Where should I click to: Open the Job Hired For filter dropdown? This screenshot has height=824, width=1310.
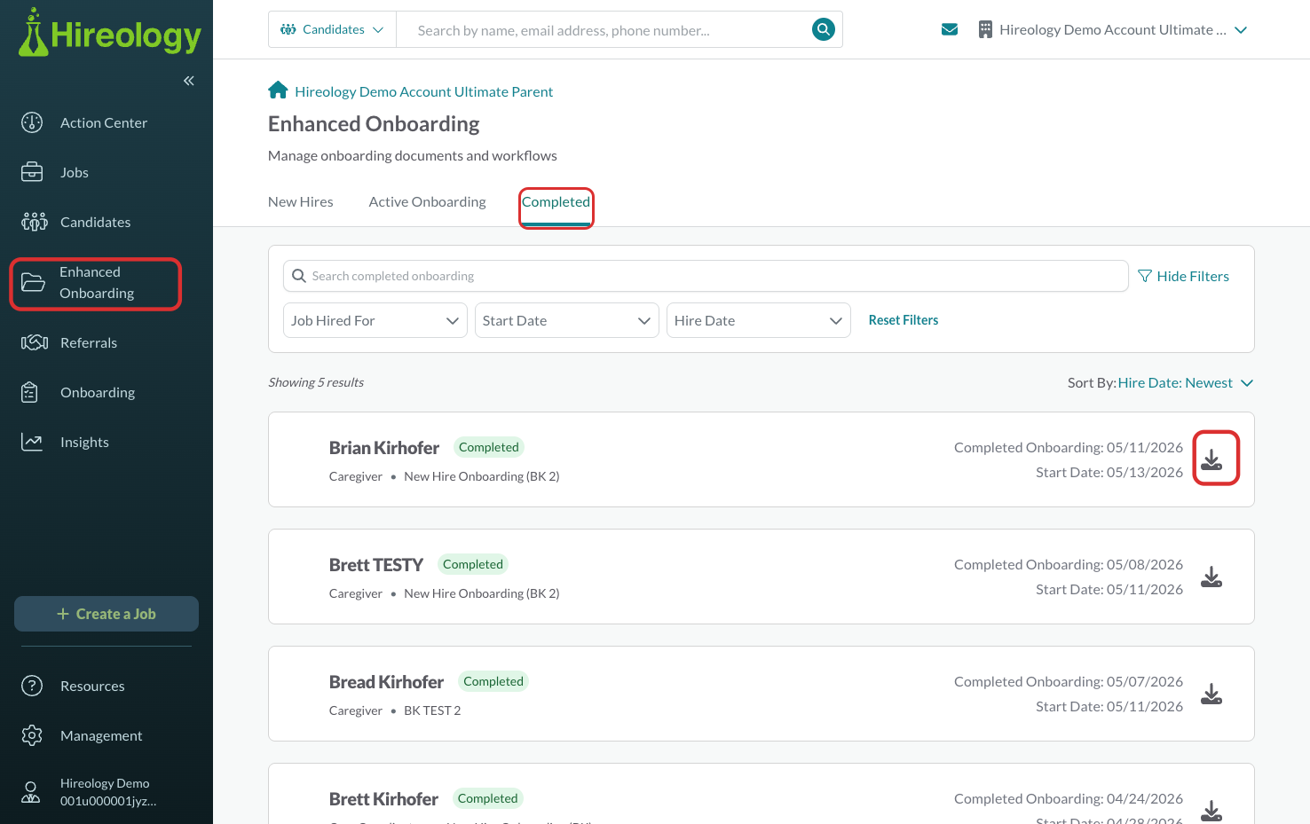(375, 320)
